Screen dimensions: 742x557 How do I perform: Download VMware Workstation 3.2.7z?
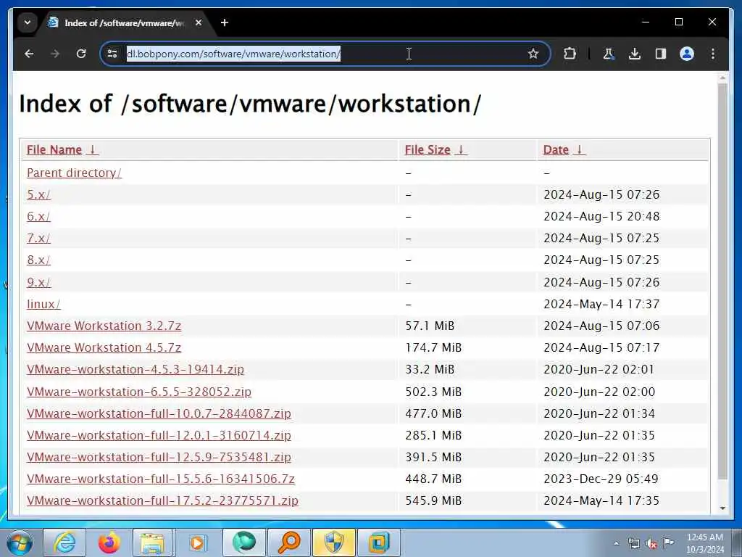104,326
